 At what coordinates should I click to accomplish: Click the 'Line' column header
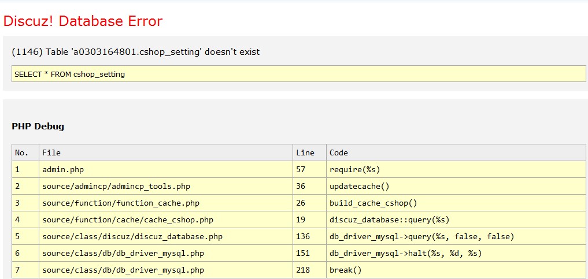pos(309,152)
